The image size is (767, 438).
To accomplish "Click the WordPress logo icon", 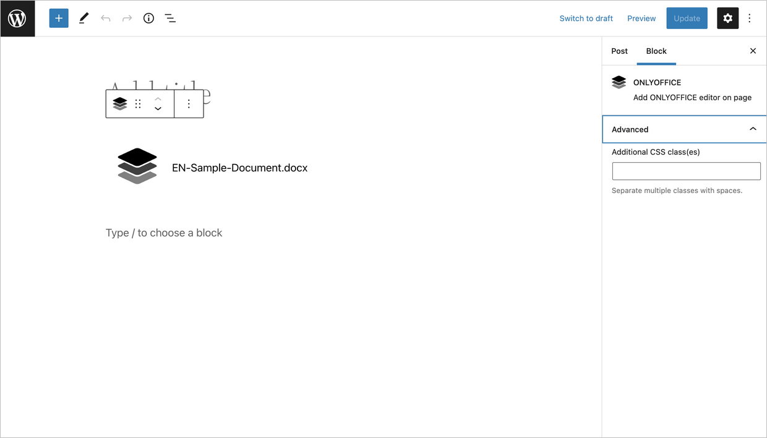I will (x=17, y=19).
